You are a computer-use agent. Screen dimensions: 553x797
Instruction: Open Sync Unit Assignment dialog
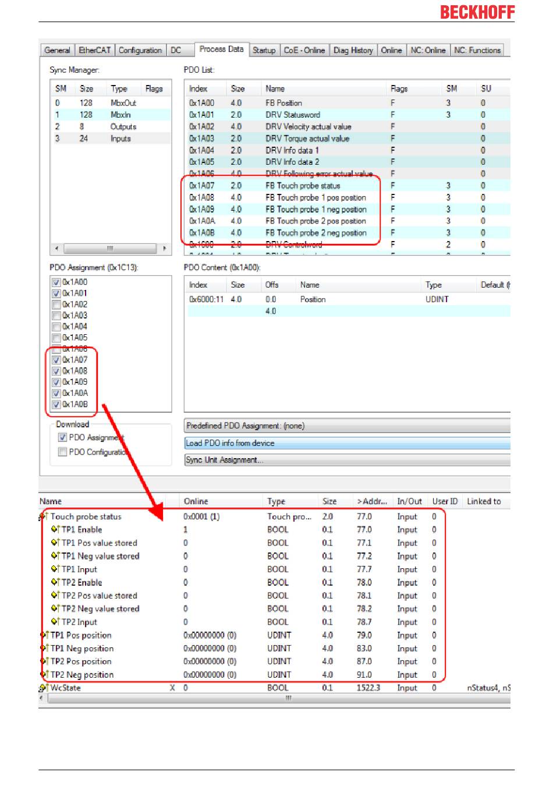coord(348,460)
